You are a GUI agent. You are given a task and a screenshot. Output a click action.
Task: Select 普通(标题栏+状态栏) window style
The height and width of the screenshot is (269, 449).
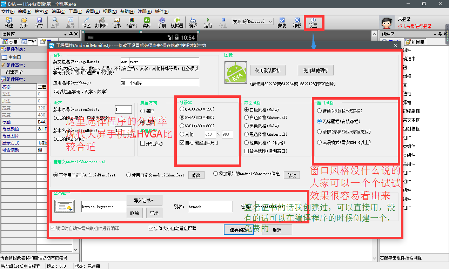click(x=319, y=111)
